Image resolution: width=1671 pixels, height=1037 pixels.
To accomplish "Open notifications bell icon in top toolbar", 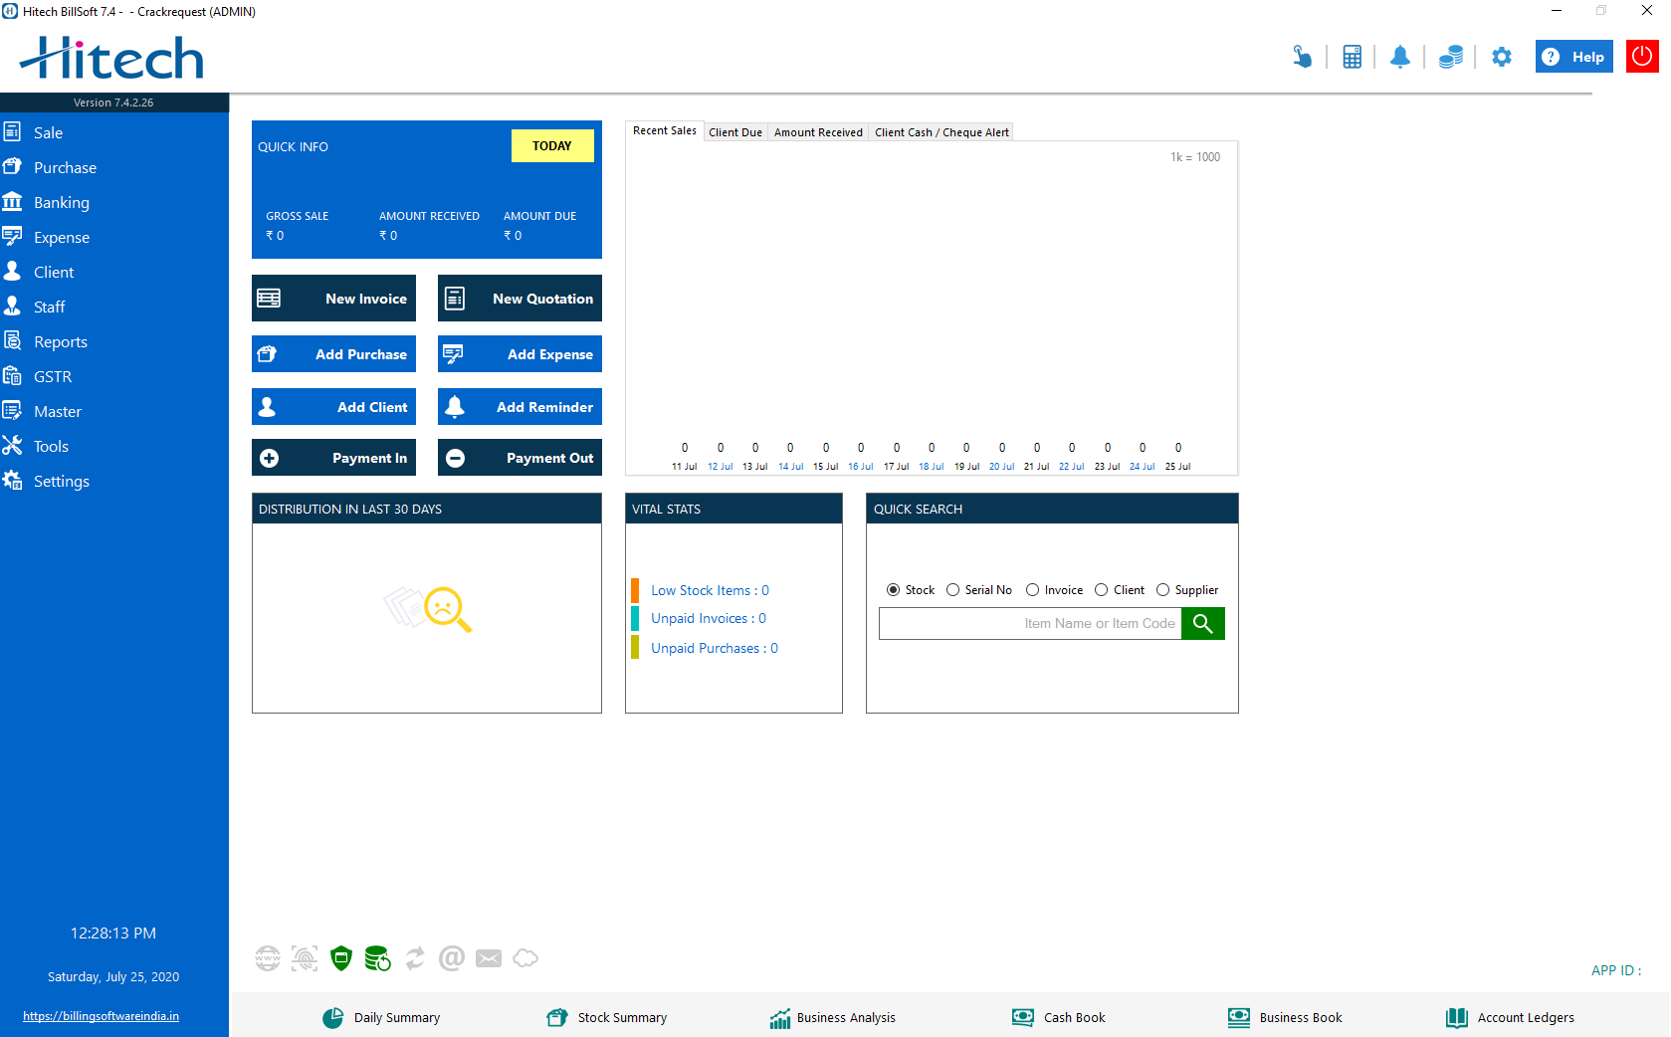I will (x=1400, y=57).
